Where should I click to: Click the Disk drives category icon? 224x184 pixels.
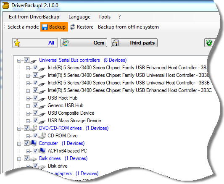(33, 159)
